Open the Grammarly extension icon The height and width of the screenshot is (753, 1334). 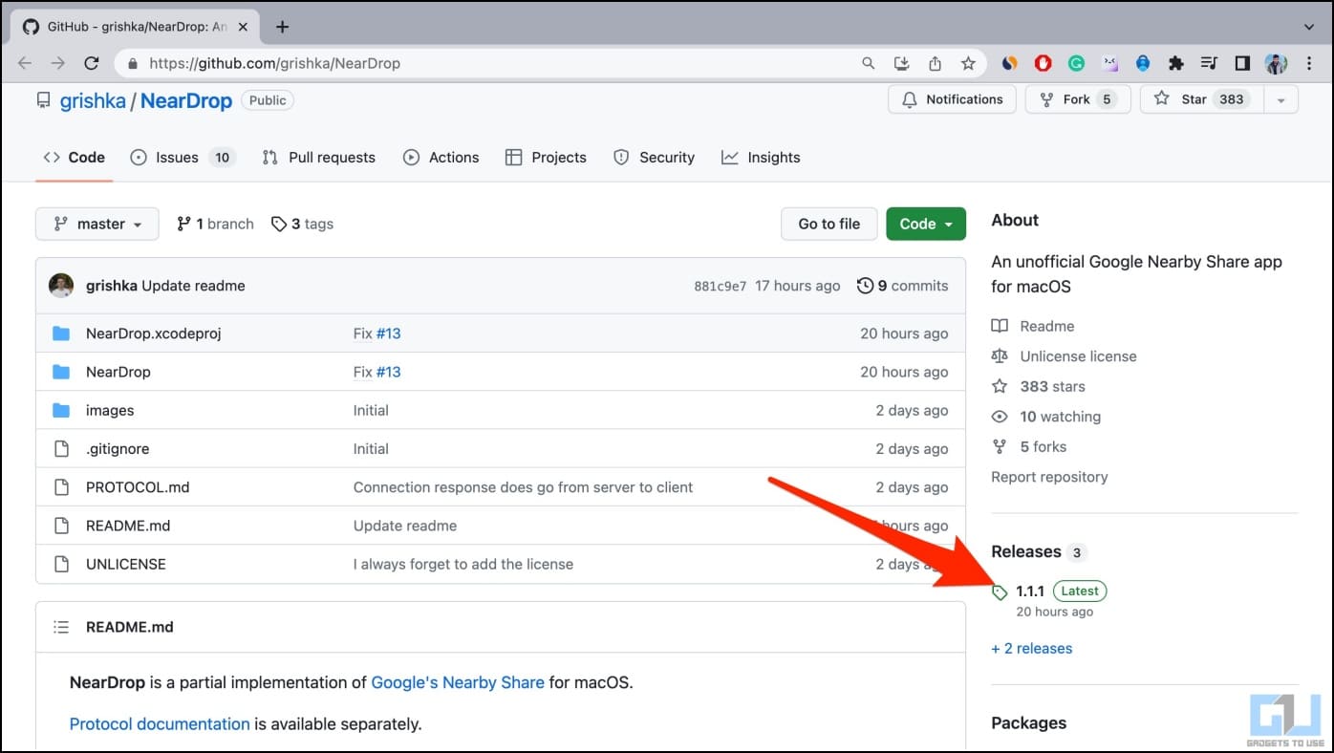1076,63
